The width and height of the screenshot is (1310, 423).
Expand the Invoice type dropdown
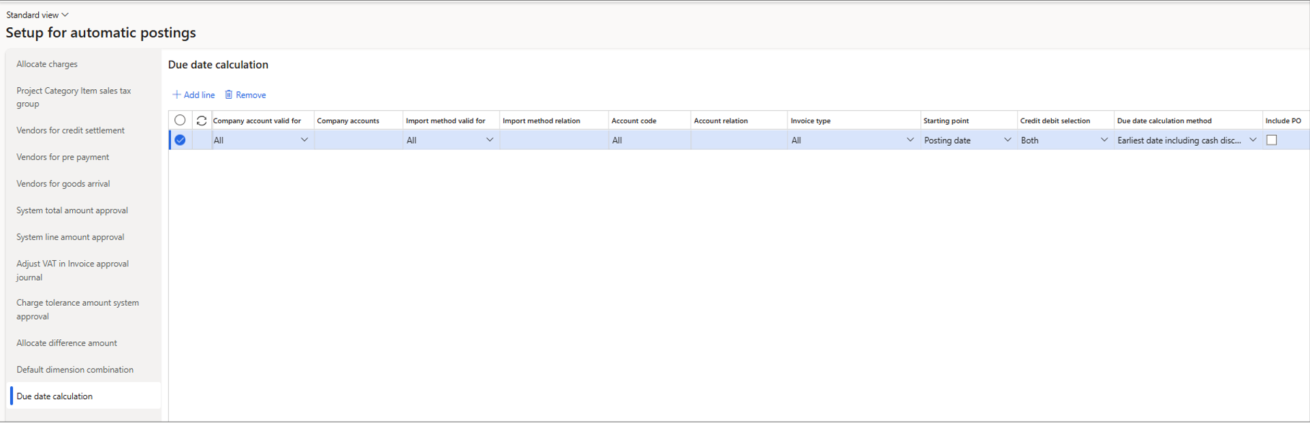coord(909,140)
